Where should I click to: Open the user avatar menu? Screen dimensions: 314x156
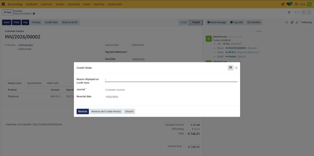(309, 4)
